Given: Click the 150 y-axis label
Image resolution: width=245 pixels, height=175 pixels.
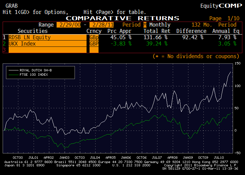Looking at the screenshot, I should [237, 63].
